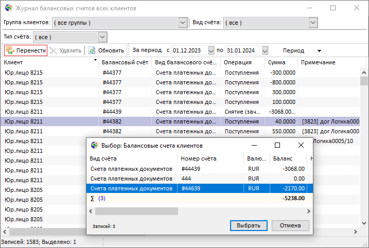
Task: Sort by the Сумма column header
Action: (x=281, y=62)
